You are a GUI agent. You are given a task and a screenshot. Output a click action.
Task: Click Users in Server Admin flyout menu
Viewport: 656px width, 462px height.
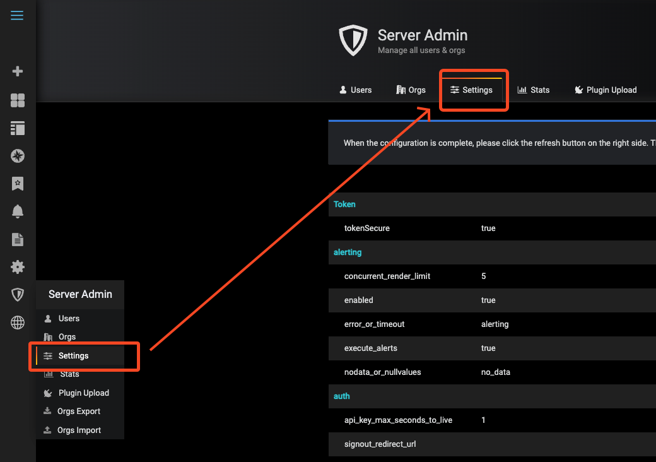tap(69, 319)
